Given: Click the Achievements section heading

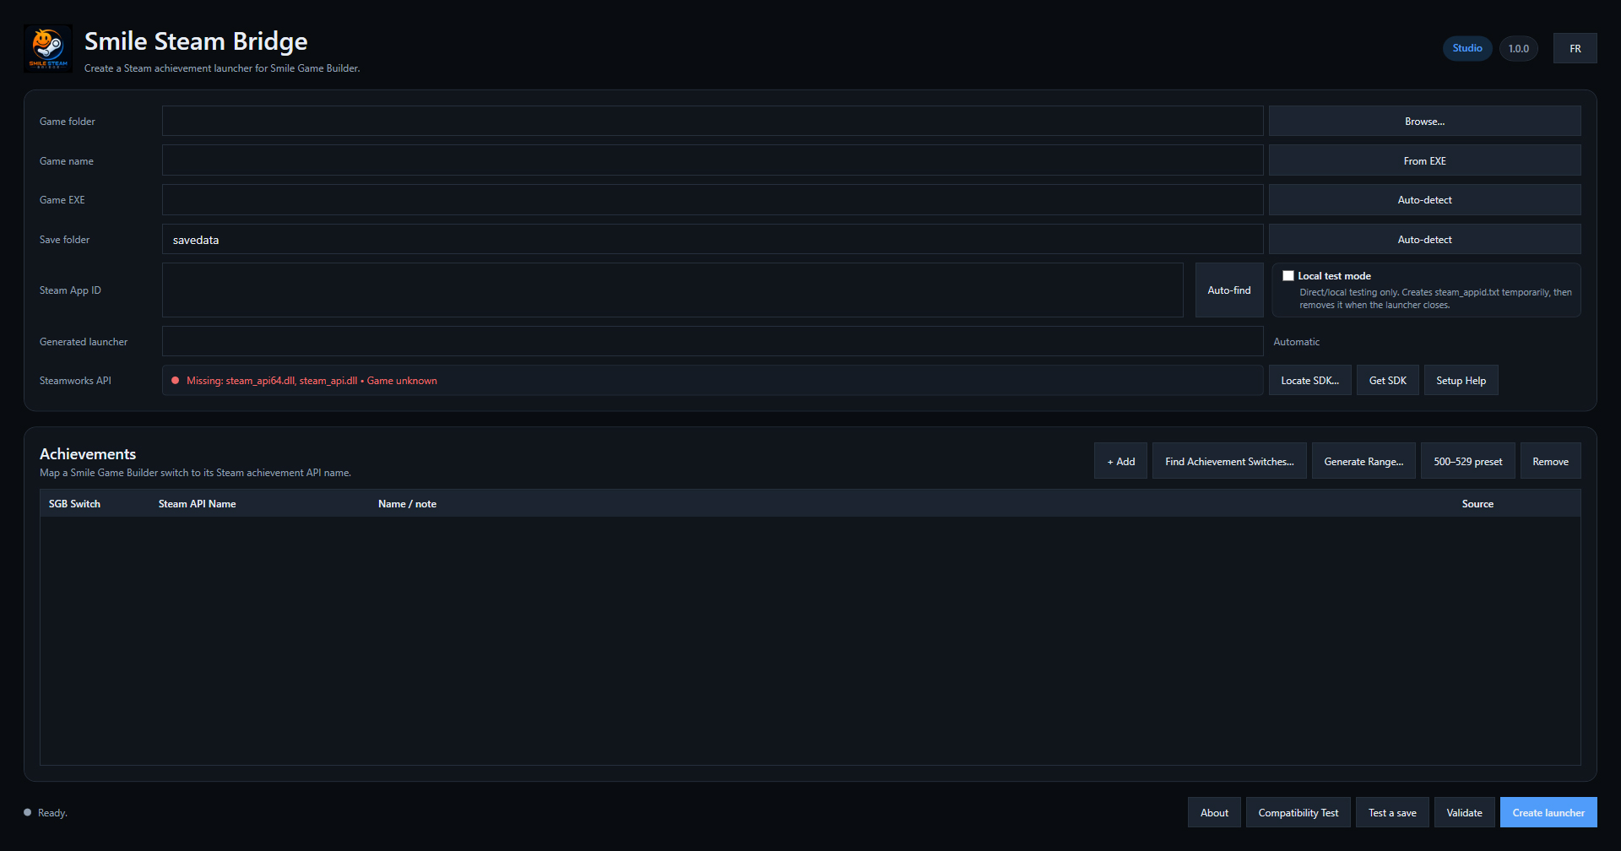Looking at the screenshot, I should 88,454.
